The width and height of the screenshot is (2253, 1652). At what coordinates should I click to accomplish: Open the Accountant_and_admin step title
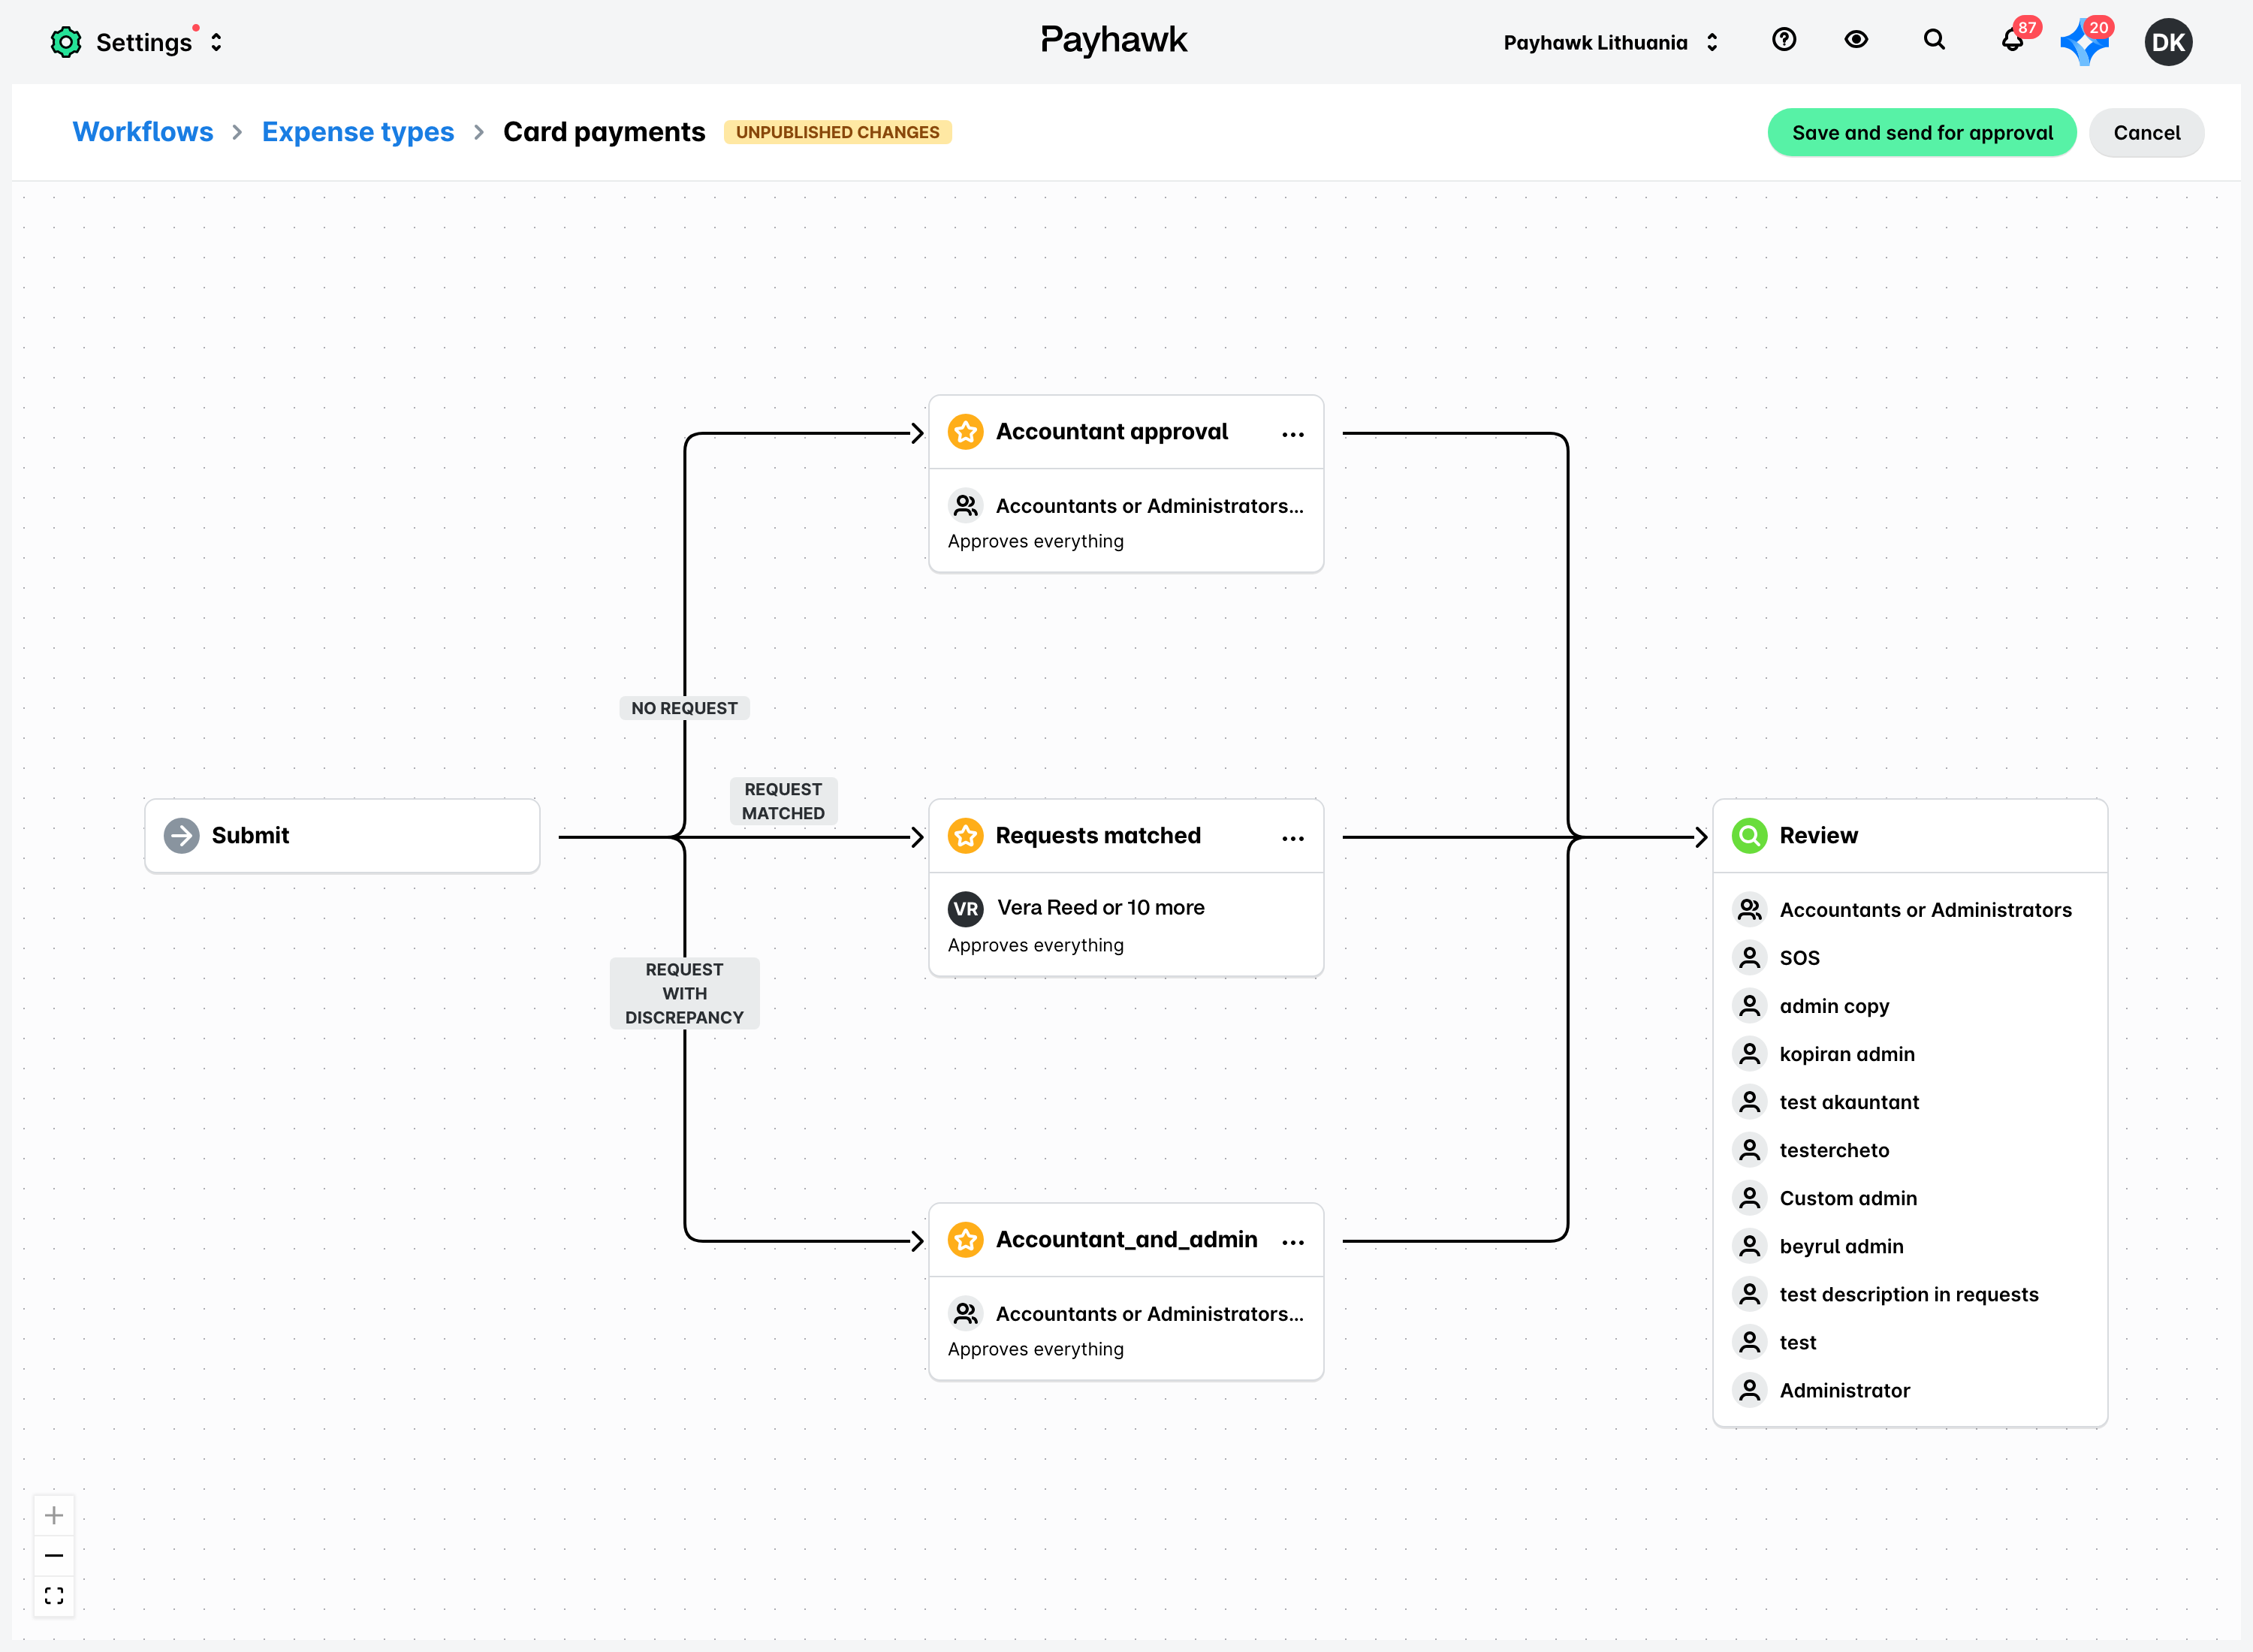coord(1126,1240)
